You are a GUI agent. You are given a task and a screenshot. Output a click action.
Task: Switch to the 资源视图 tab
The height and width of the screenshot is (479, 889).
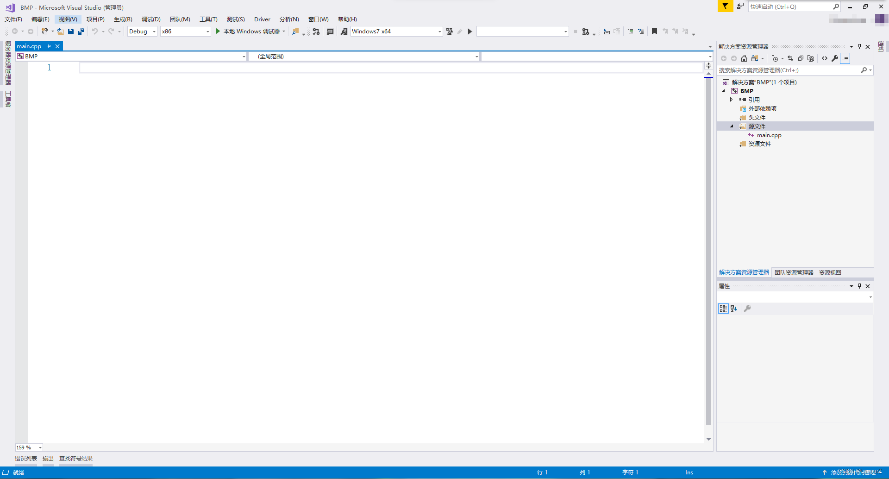(x=830, y=272)
